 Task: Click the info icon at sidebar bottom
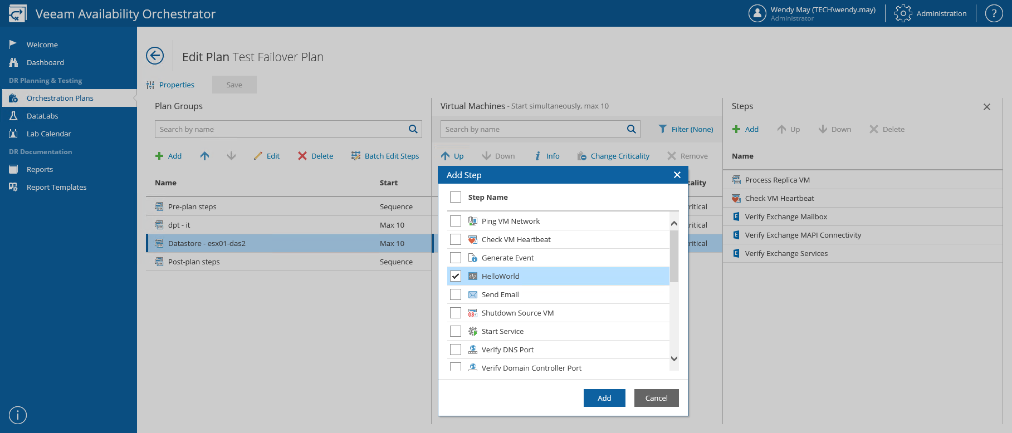click(18, 415)
